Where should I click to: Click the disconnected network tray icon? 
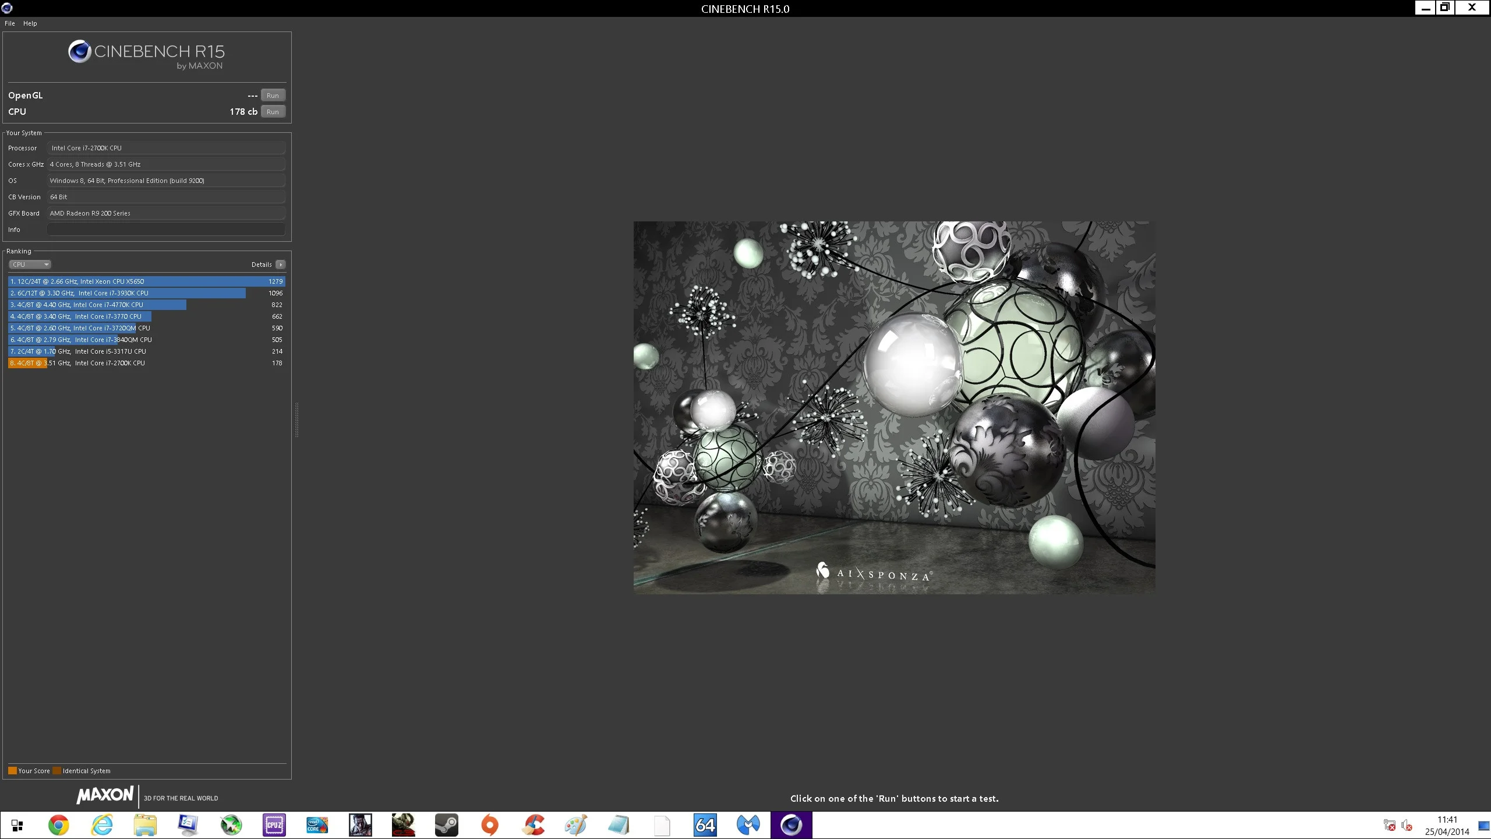pos(1390,826)
